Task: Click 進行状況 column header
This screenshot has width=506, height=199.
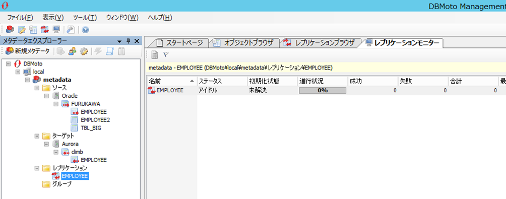Action: [x=323, y=81]
